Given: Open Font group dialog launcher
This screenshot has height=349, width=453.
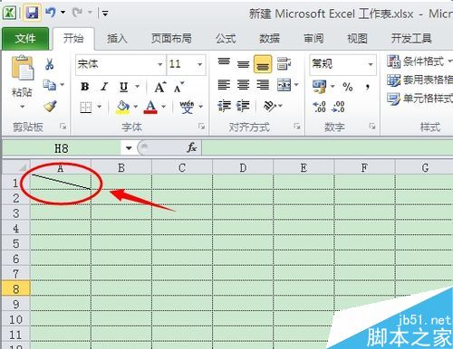Looking at the screenshot, I should 202,127.
